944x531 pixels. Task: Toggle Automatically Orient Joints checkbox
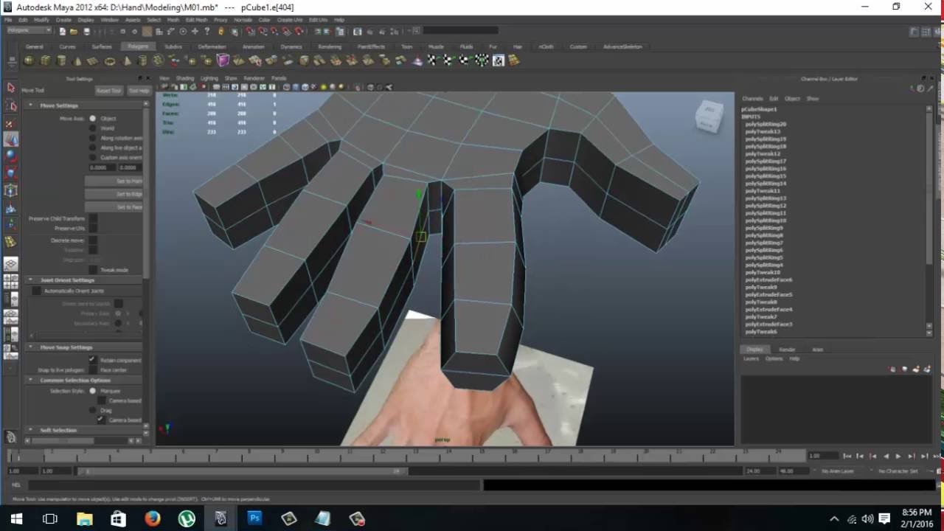(x=36, y=291)
